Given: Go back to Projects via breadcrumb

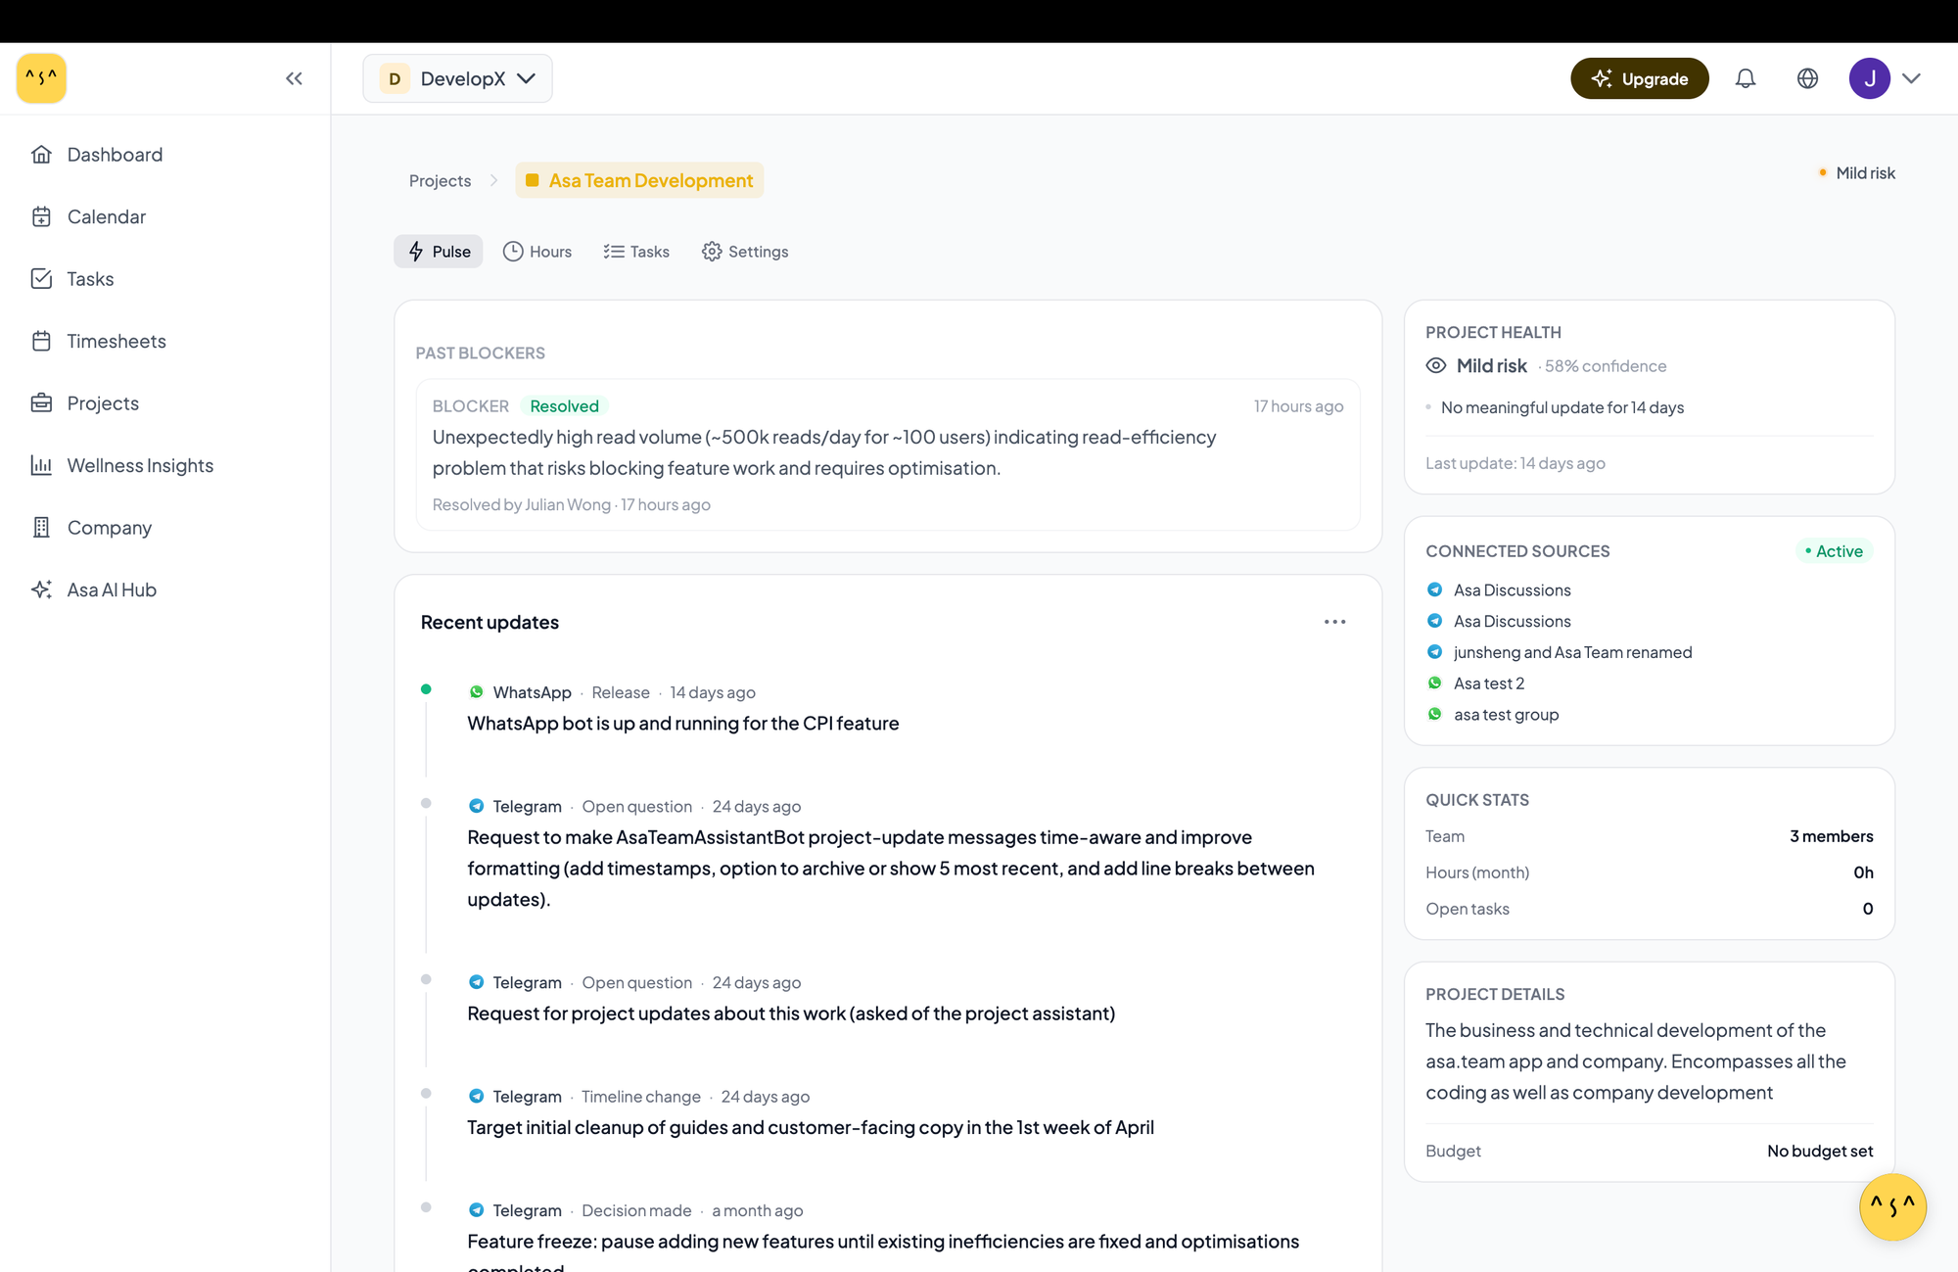Looking at the screenshot, I should tap(440, 181).
